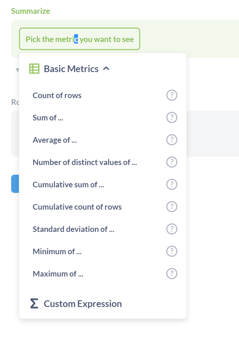Open the Pick the metric dropdown
Image resolution: width=239 pixels, height=346 pixels.
point(79,39)
